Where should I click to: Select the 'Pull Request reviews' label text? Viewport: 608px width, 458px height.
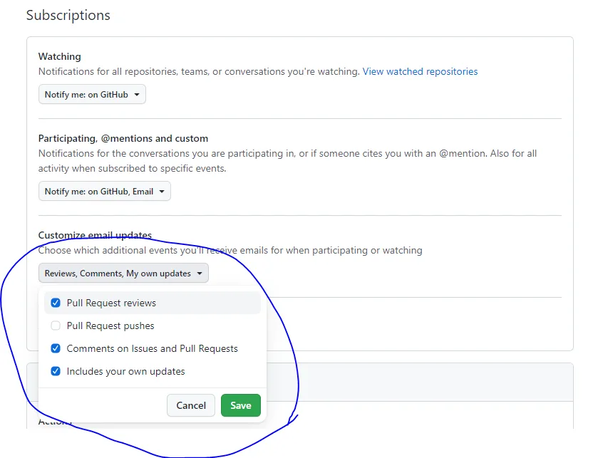click(111, 303)
